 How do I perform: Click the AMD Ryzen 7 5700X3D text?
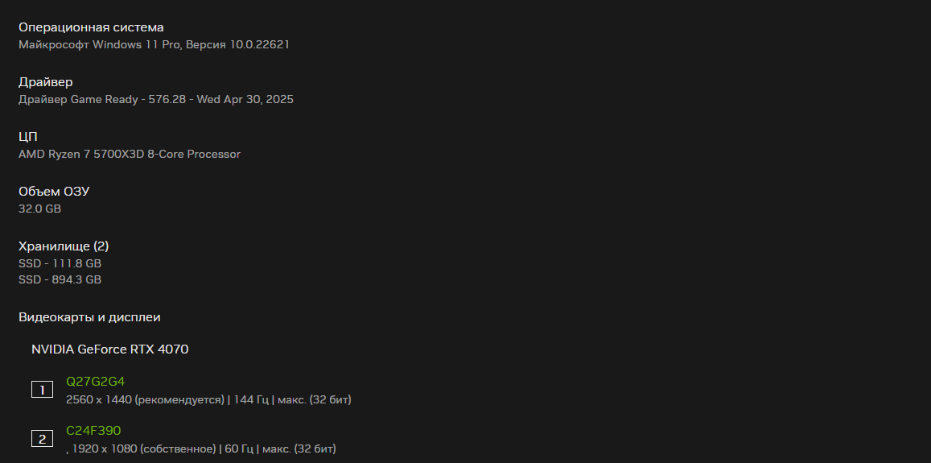click(x=130, y=154)
